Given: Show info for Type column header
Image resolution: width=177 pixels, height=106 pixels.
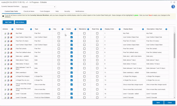Looking at the screenshot, I should click(50, 29).
